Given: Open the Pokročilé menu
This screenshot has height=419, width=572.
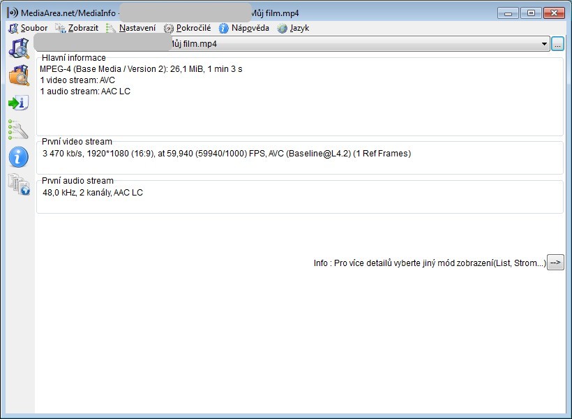Looking at the screenshot, I should (x=188, y=28).
